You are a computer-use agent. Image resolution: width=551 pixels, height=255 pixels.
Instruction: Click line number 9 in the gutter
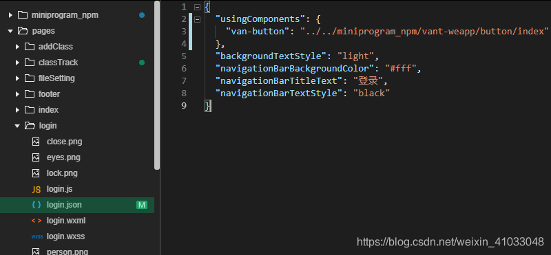[184, 106]
